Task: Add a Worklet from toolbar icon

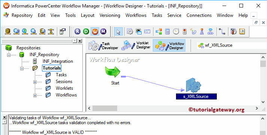Action: point(210,31)
